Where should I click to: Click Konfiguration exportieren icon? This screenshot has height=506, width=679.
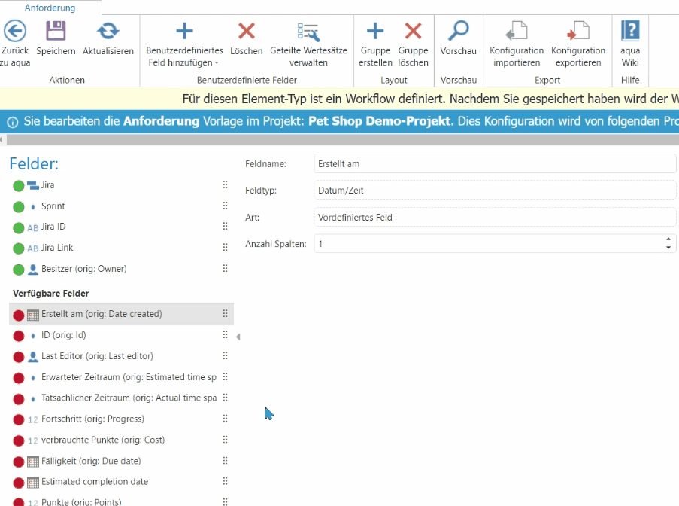tap(577, 31)
